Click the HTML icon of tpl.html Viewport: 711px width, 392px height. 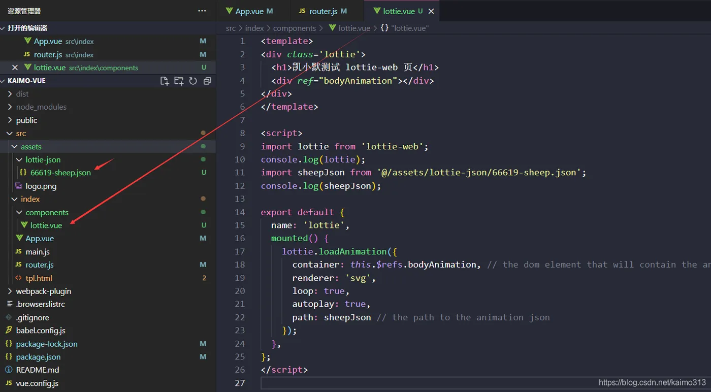click(18, 278)
